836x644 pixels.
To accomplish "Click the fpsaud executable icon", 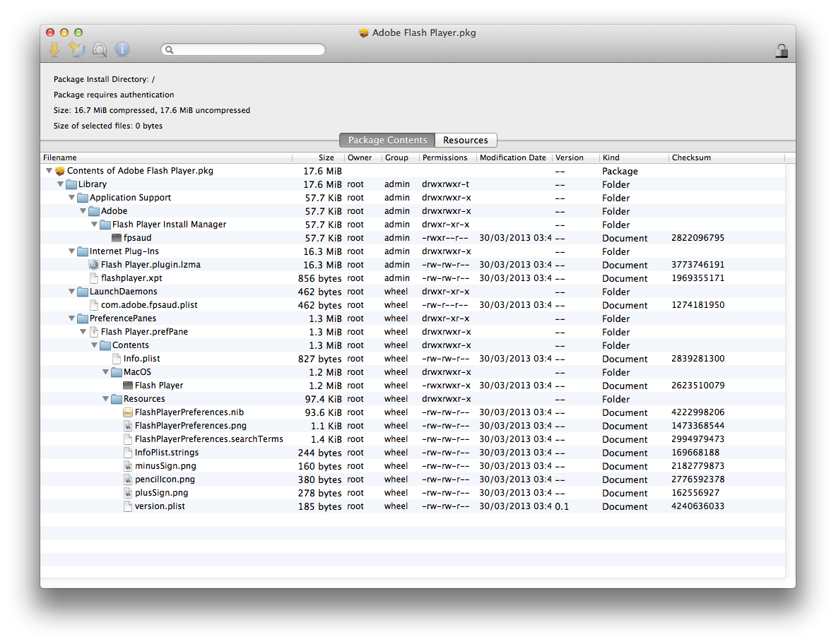I will [x=117, y=238].
